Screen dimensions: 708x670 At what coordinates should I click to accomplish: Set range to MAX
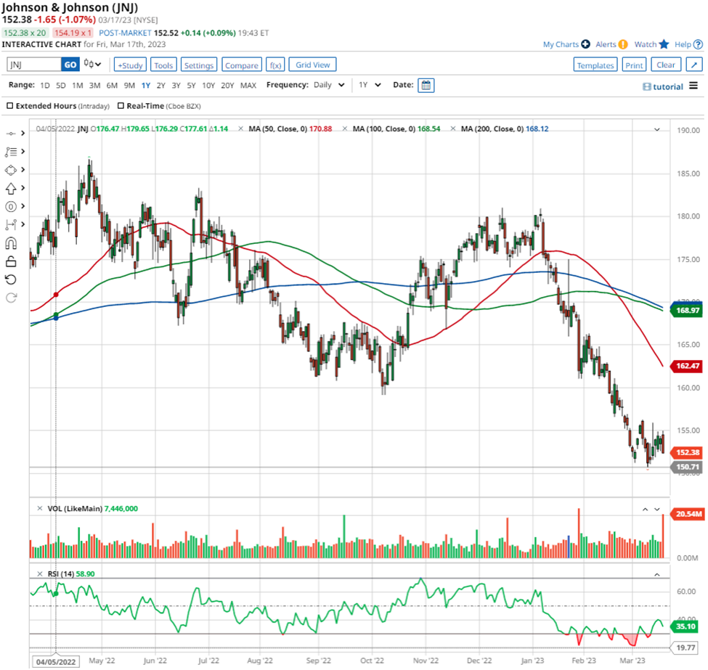click(x=248, y=86)
